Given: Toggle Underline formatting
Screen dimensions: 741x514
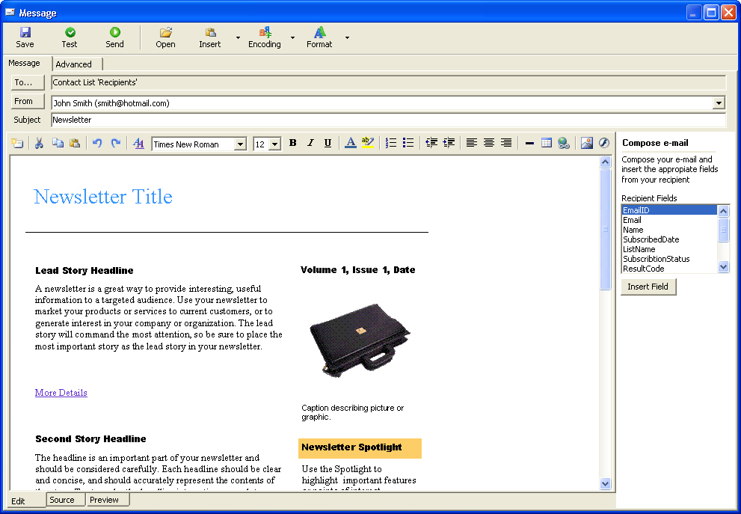Looking at the screenshot, I should pyautogui.click(x=328, y=143).
